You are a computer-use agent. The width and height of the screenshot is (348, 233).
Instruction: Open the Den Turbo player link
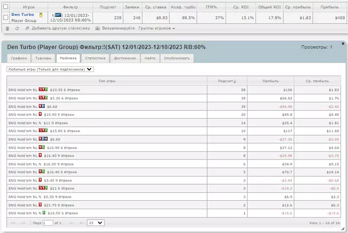click(x=23, y=14)
